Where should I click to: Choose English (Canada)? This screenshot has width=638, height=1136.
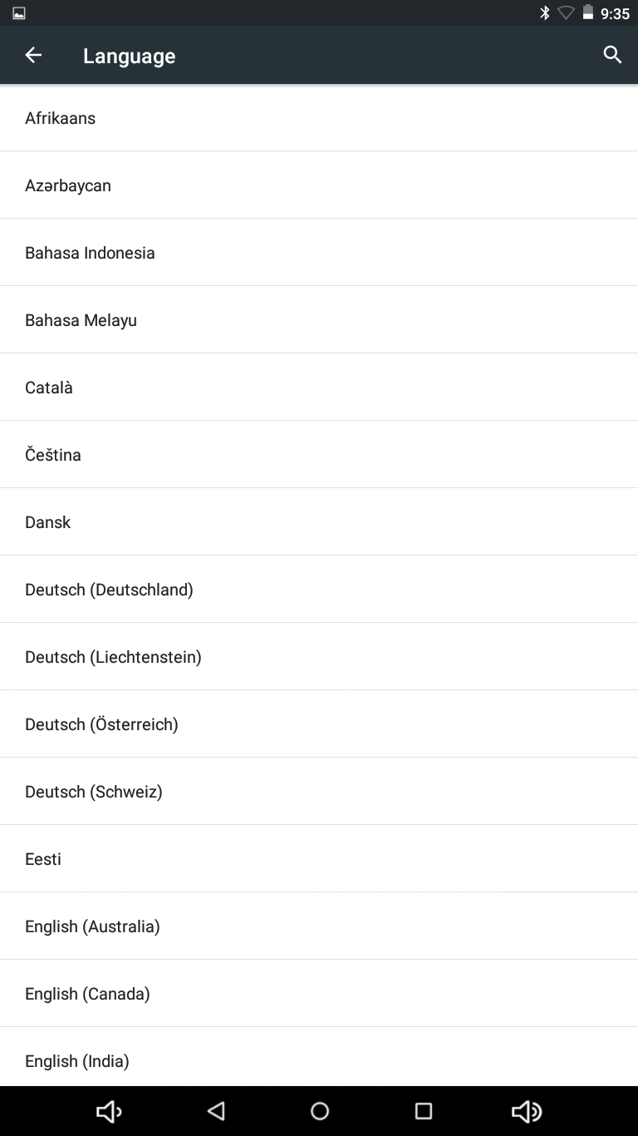point(319,994)
